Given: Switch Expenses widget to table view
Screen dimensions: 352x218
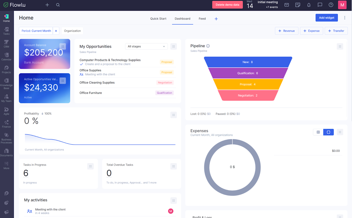Looking at the screenshot, I should 318,132.
